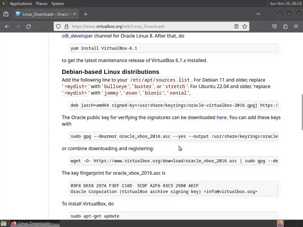Screen dimensions: 303x227
Task: Click the B9F8 D658 fingerprint line
Action: pyautogui.click(x=135, y=186)
